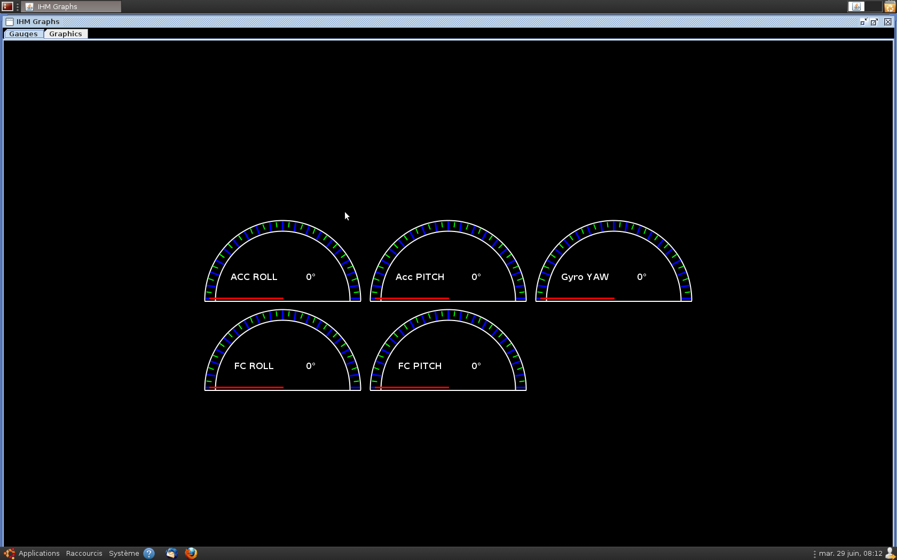Click the 0° value of ACC ROLL
Screen dimensions: 897x560
point(311,277)
